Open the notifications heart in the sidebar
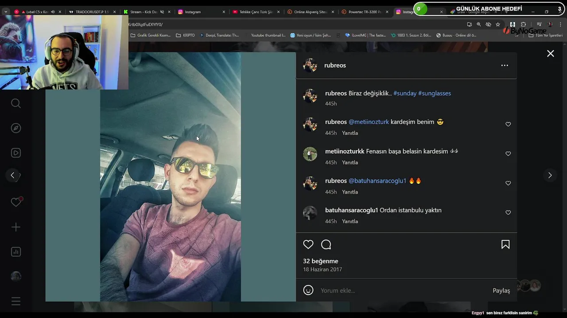 pos(16,202)
